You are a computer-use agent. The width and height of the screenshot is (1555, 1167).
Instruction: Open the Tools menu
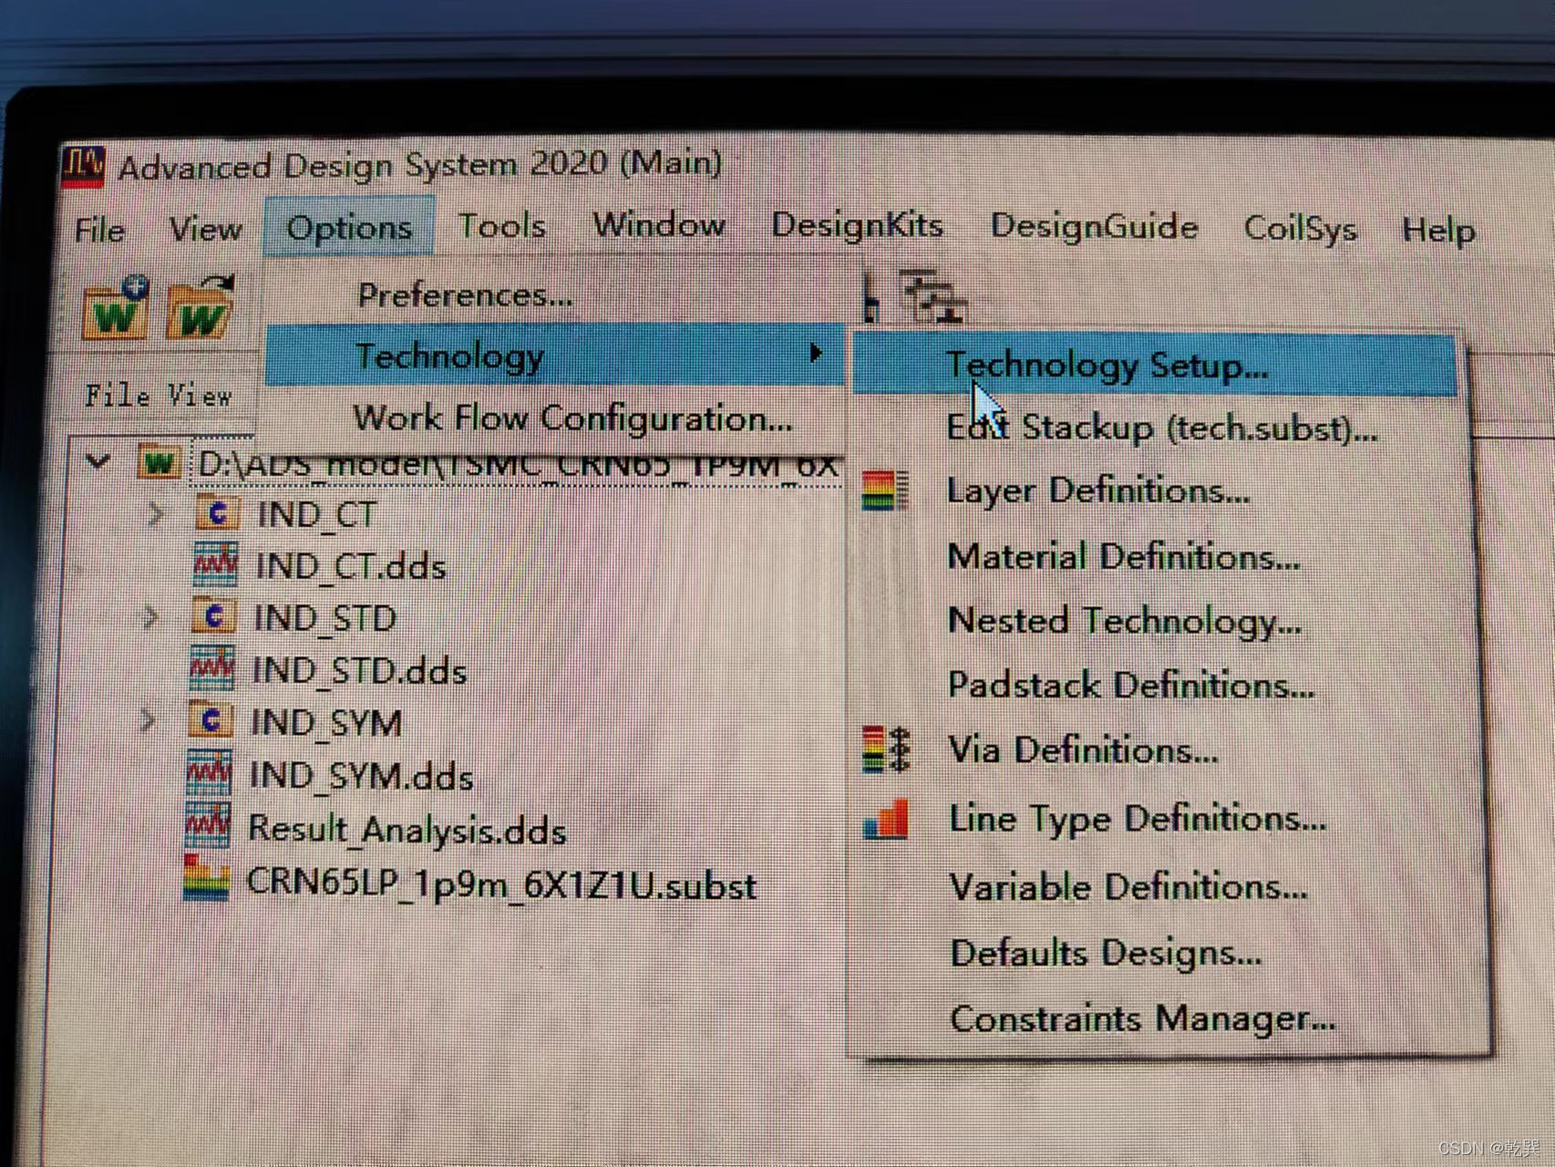[502, 227]
